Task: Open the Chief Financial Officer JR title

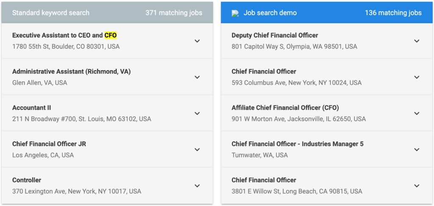Action: click(49, 144)
